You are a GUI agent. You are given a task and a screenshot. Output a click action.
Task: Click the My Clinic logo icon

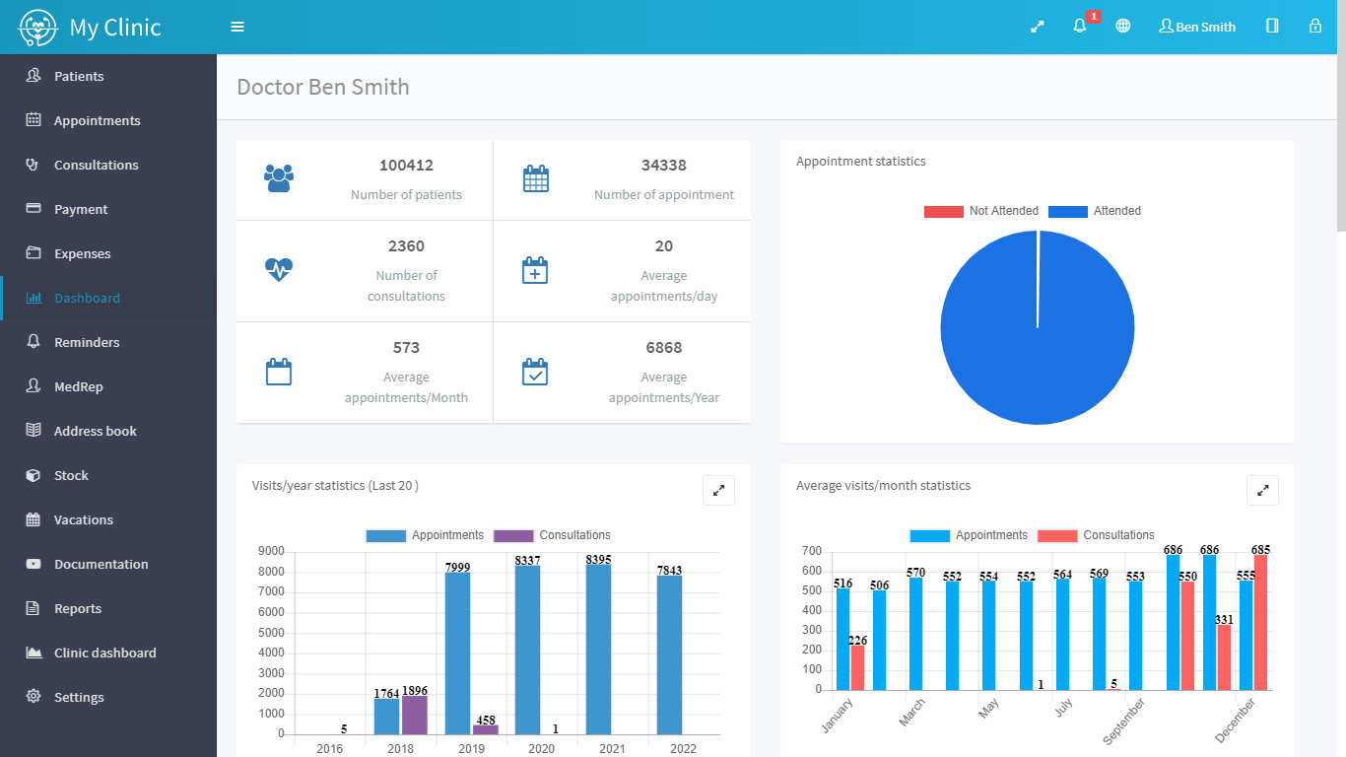(x=38, y=28)
